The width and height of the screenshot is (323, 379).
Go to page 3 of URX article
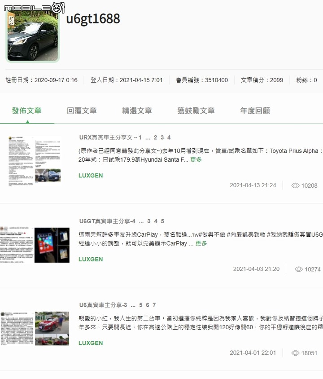pos(162,137)
